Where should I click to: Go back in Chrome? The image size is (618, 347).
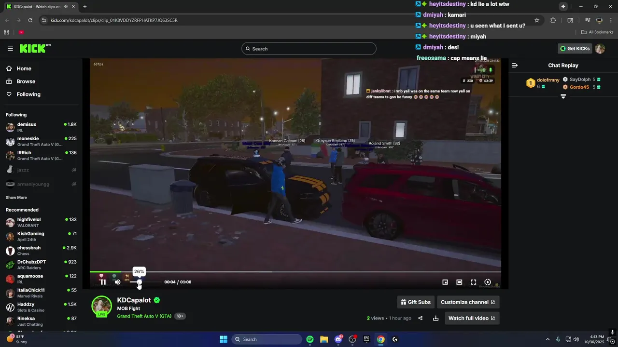7,20
